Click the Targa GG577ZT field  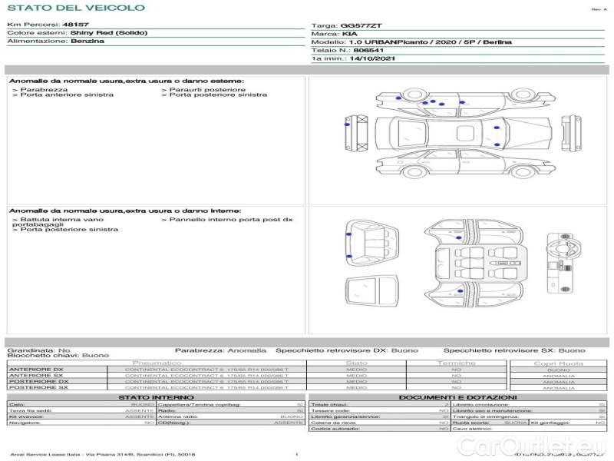pyautogui.click(x=342, y=25)
